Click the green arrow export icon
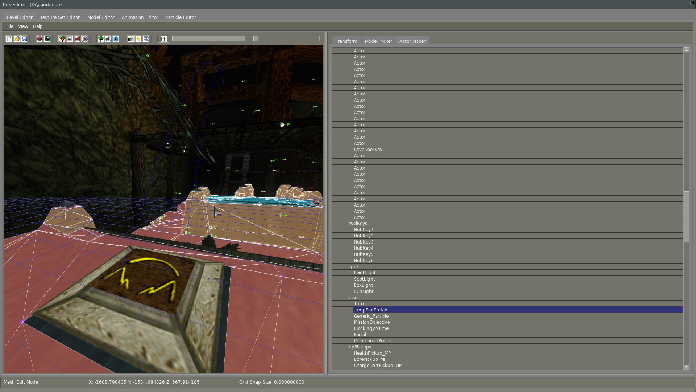Screen dimensions: 696x392 click(130, 39)
